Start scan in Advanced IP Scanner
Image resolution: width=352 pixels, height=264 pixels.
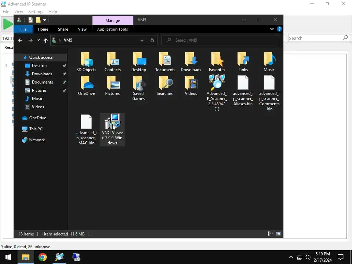click(x=8, y=24)
